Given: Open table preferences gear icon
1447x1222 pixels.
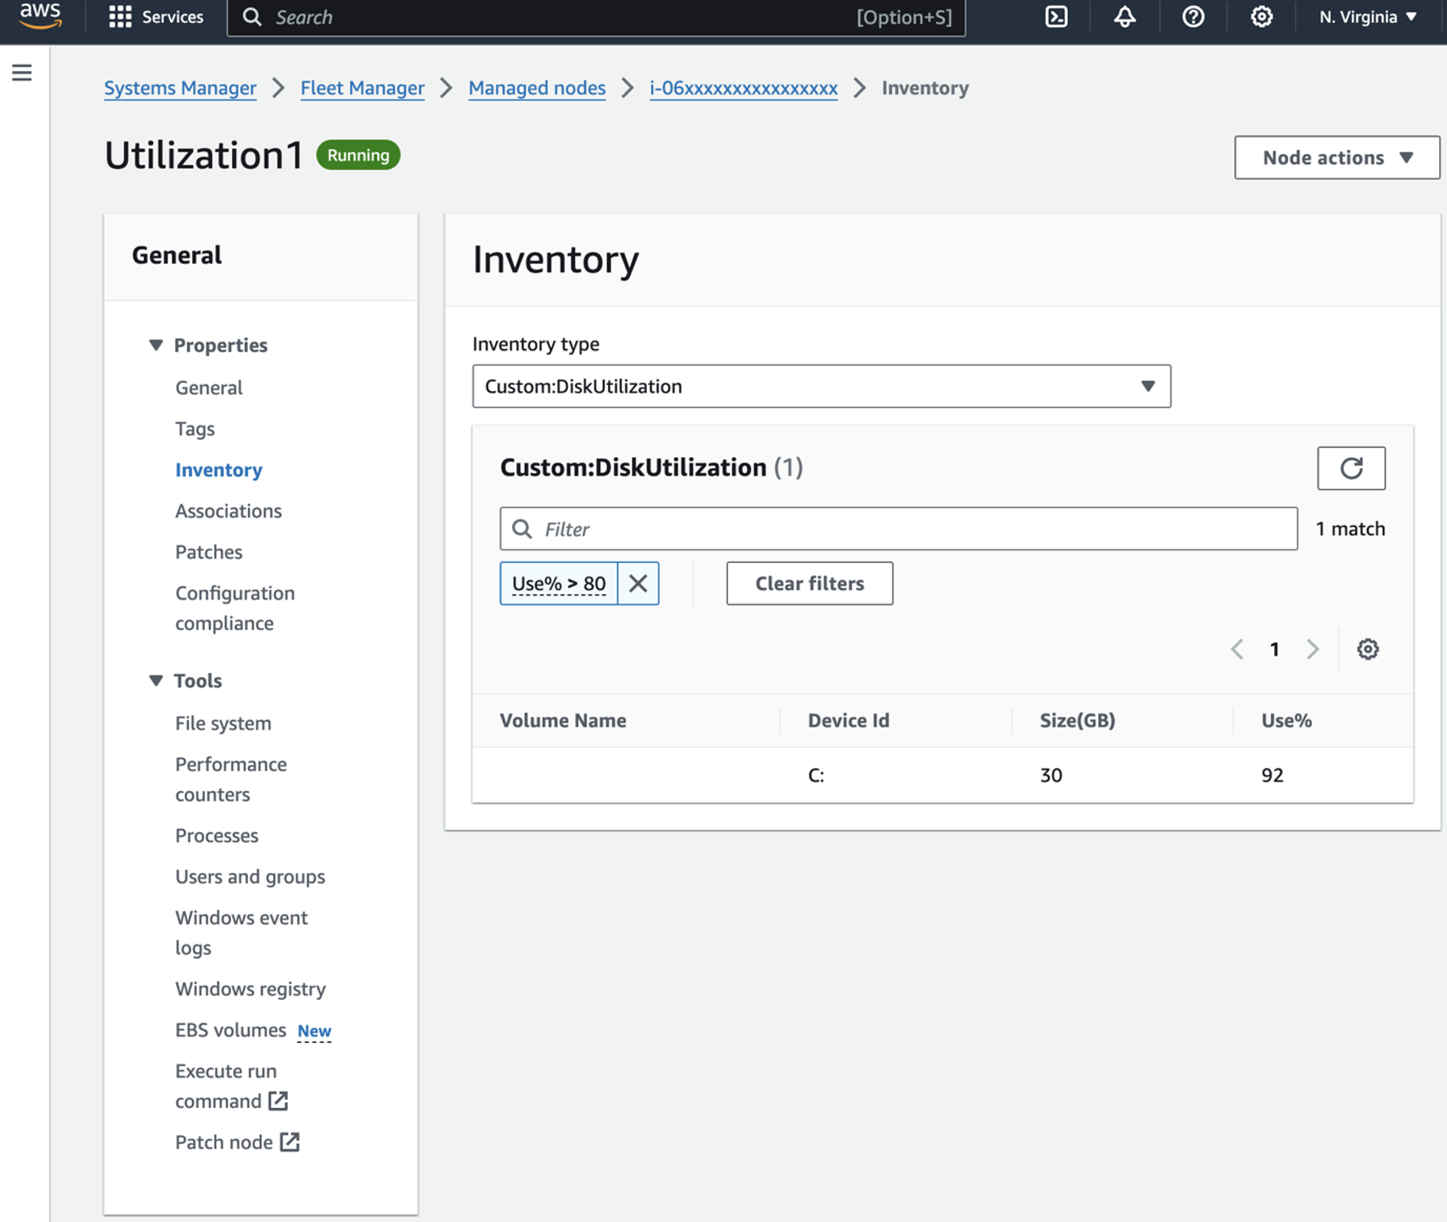Looking at the screenshot, I should point(1367,649).
